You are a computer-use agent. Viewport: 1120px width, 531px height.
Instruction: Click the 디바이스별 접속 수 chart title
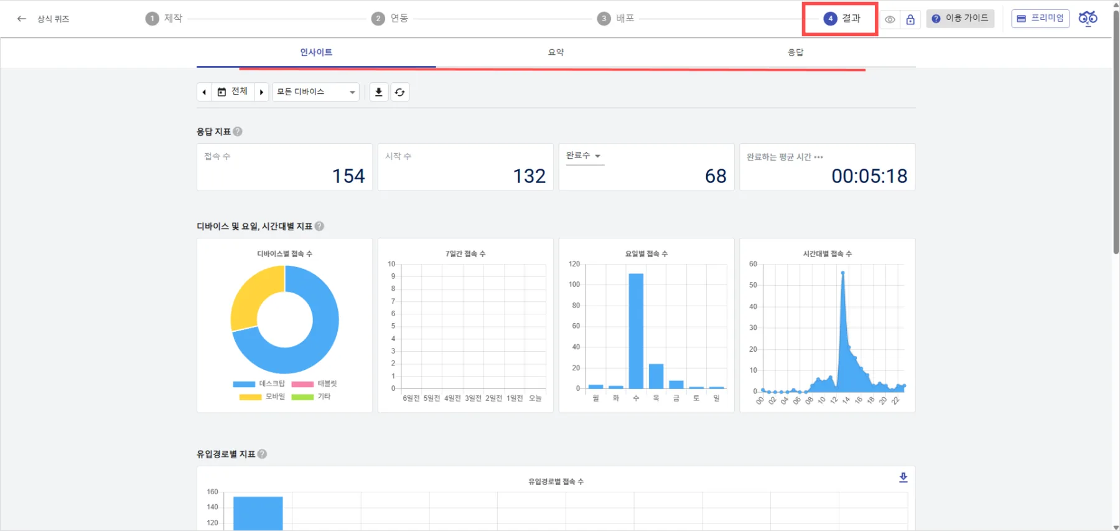pyautogui.click(x=285, y=254)
